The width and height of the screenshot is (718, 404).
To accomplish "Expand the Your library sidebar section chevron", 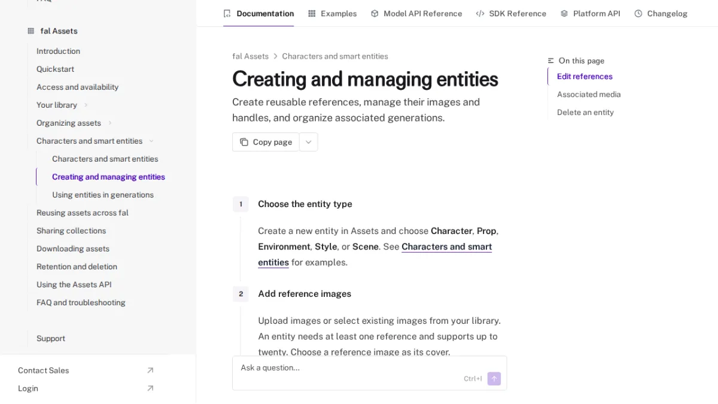I will [x=86, y=105].
